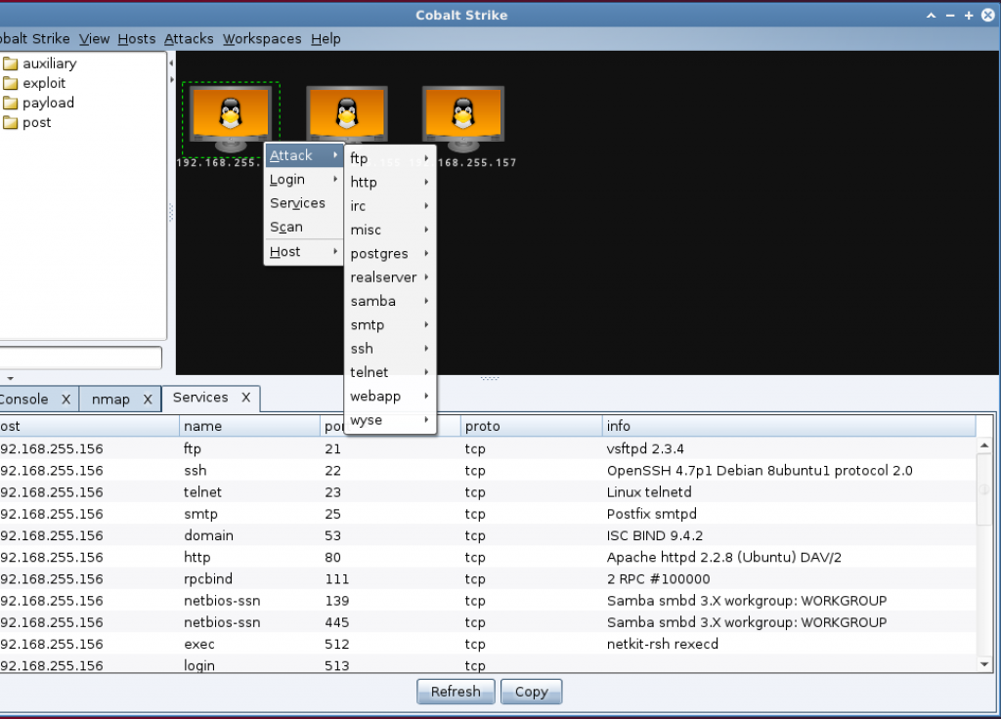Close the nmap tab with X
Image resolution: width=1001 pixels, height=719 pixels.
(x=148, y=400)
